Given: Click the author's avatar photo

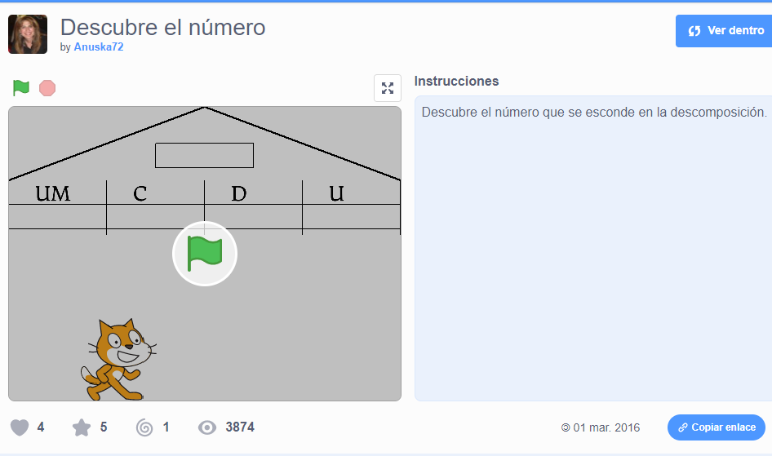Looking at the screenshot, I should [28, 34].
